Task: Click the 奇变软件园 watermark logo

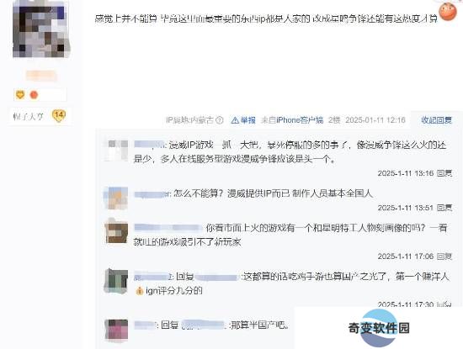Action: pos(379,328)
